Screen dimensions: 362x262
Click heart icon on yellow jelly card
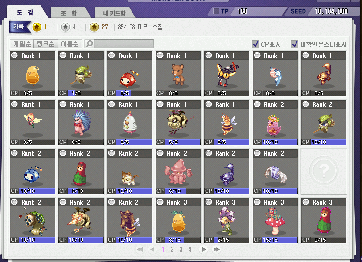14,56
